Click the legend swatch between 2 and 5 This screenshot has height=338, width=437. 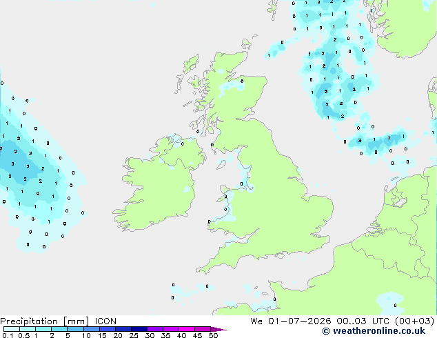[x=59, y=329]
